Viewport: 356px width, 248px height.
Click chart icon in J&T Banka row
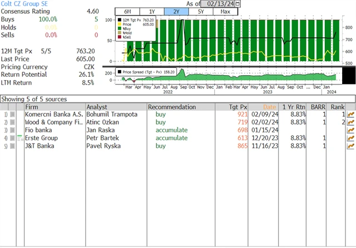[x=350, y=146]
